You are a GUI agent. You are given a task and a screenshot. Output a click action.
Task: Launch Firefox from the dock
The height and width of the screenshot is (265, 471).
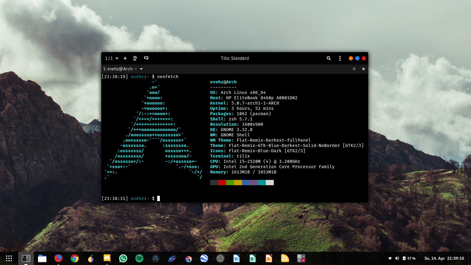tap(58, 259)
